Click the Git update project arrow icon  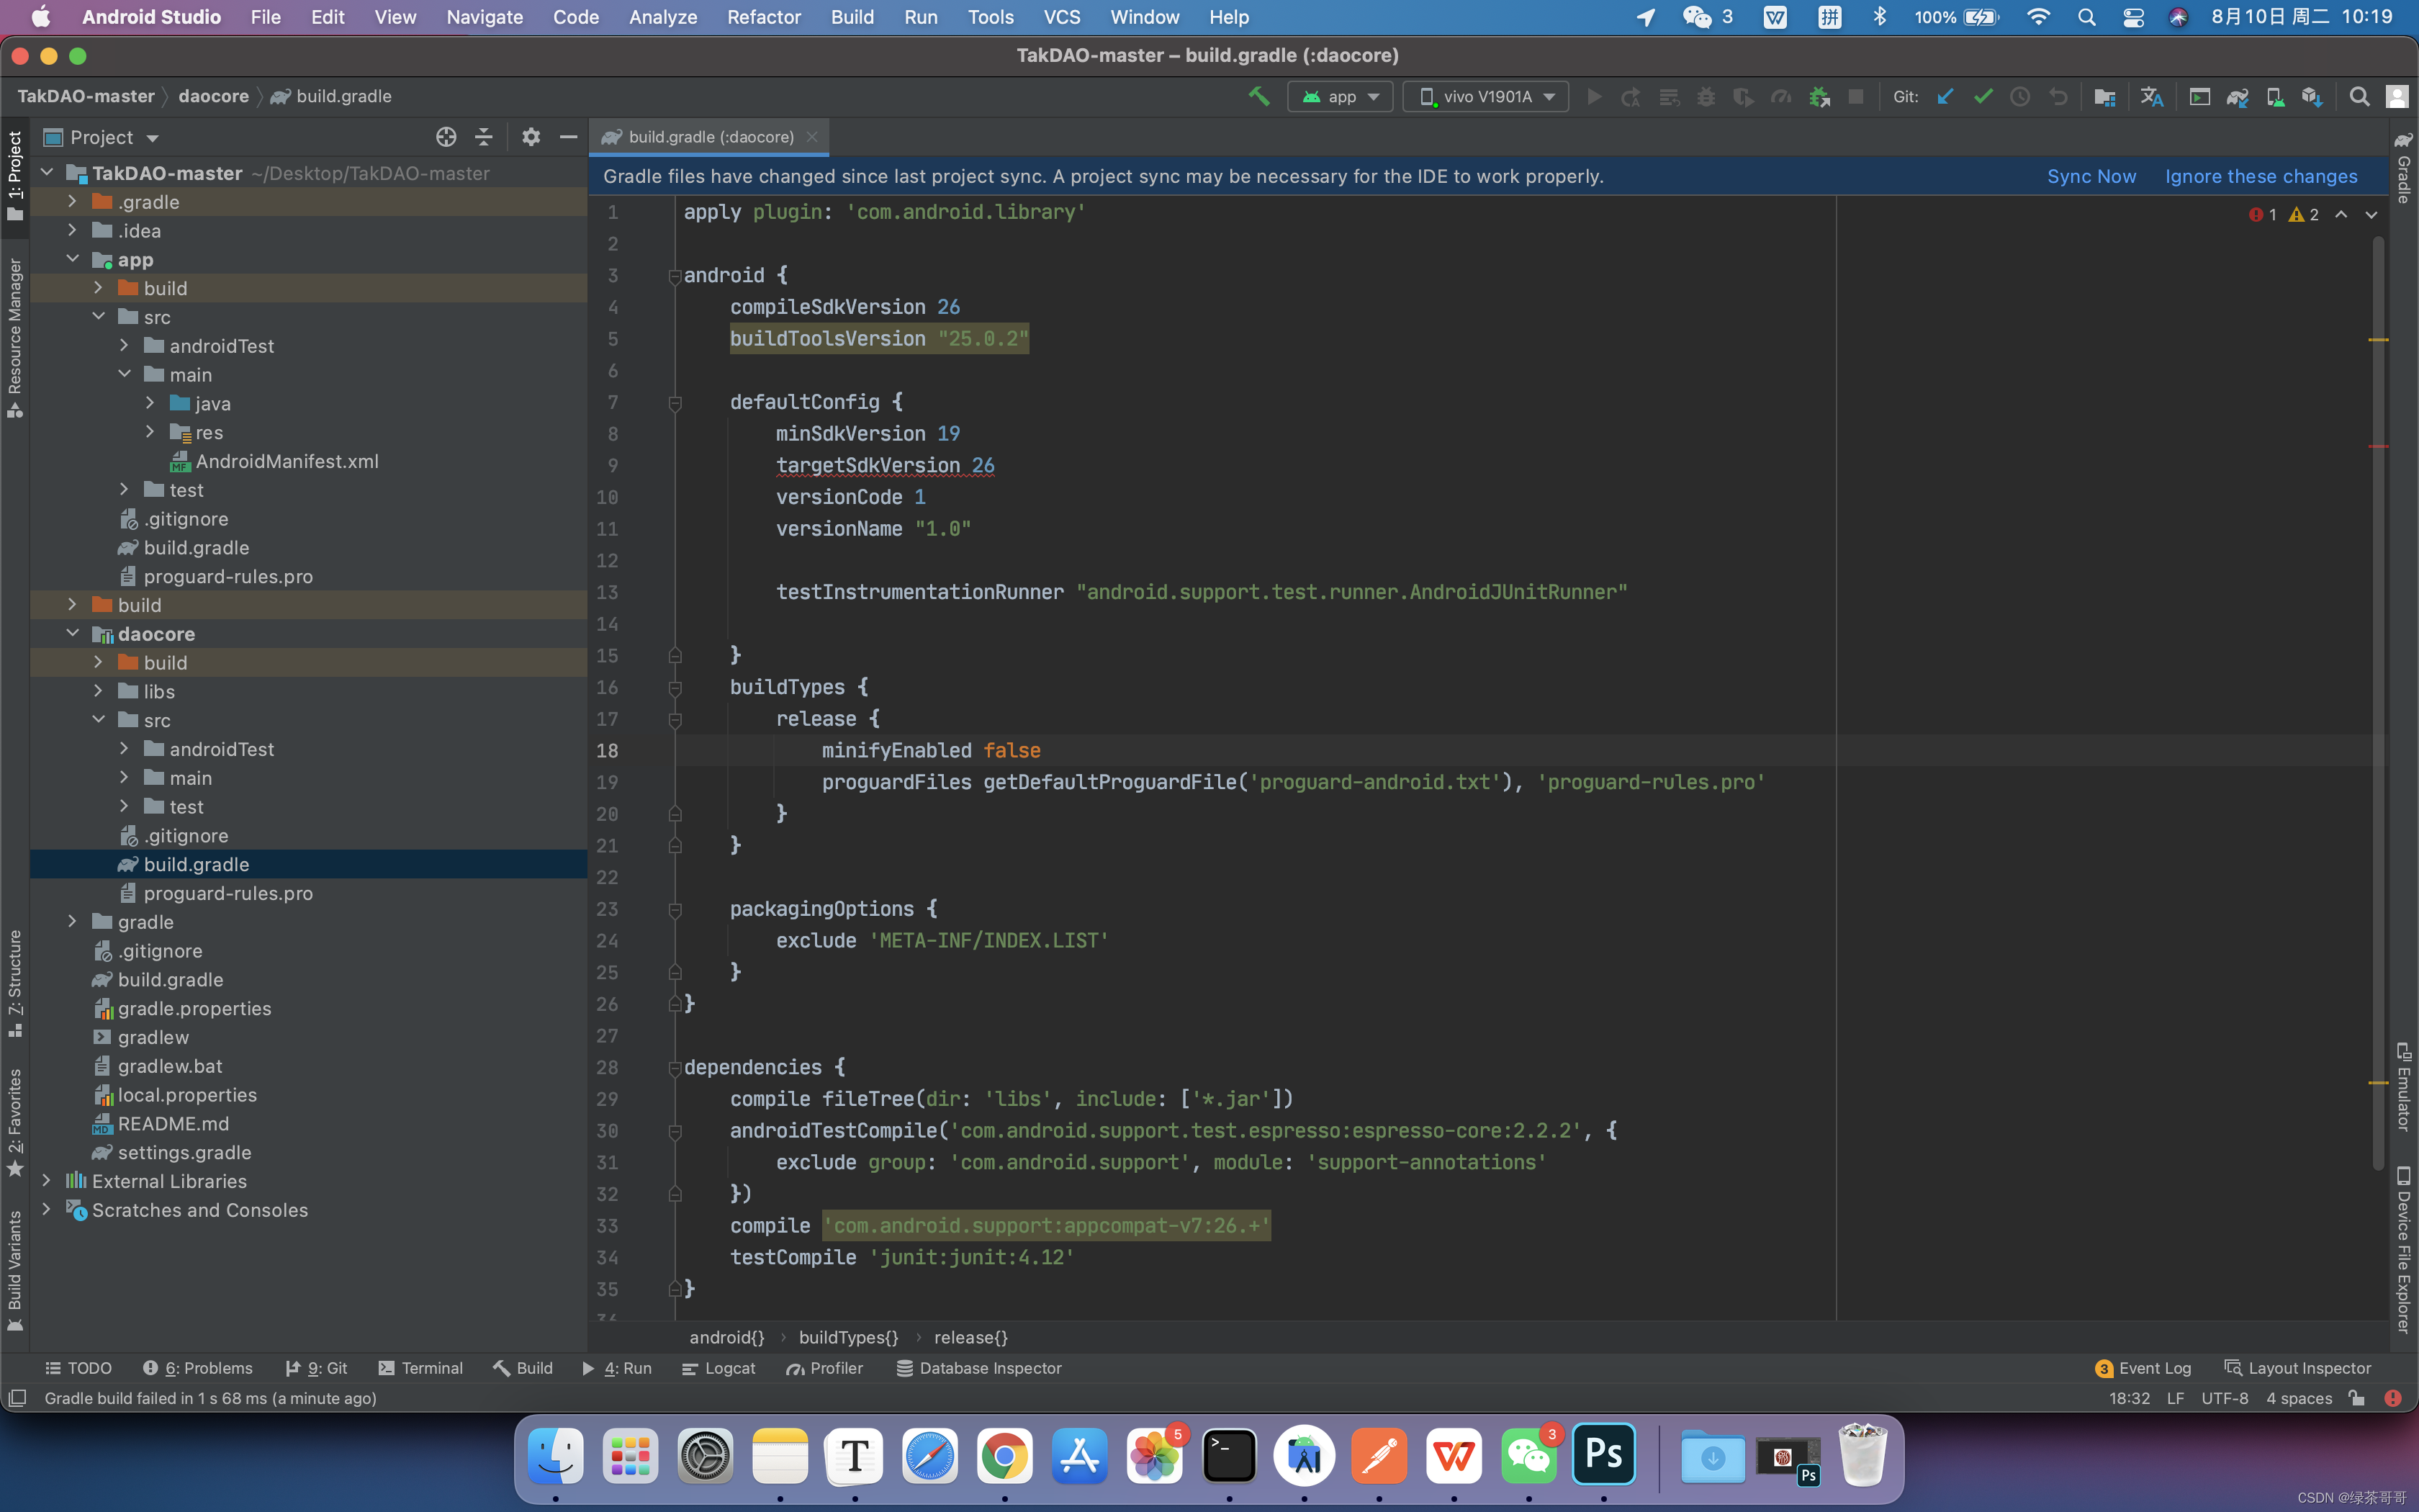(1945, 96)
